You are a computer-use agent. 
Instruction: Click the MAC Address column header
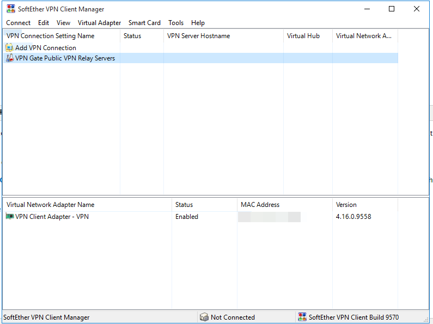(285, 205)
